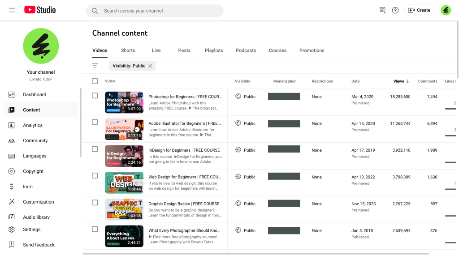Switch to the Courses tab

point(277,50)
